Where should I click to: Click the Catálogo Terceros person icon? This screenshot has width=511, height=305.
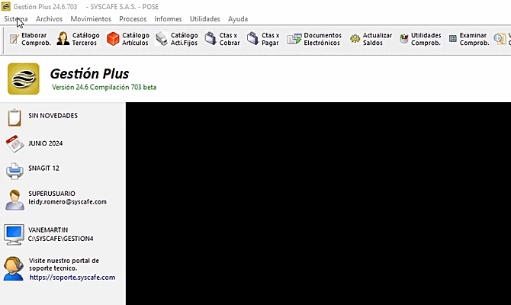click(63, 38)
